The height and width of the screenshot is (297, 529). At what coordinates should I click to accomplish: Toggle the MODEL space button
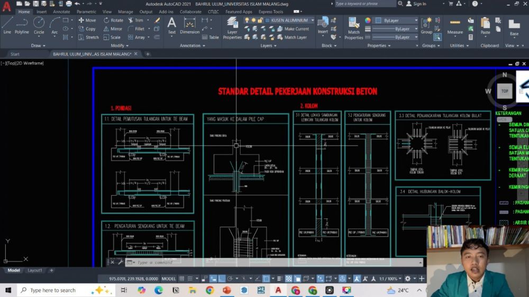pos(168,279)
